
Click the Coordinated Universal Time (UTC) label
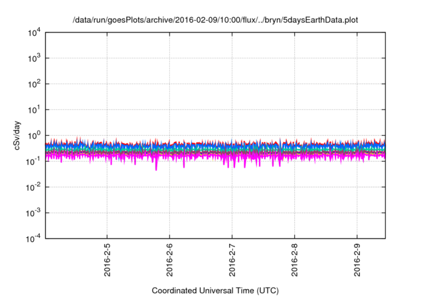coord(215,291)
